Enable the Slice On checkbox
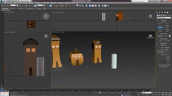 (x=165, y=59)
